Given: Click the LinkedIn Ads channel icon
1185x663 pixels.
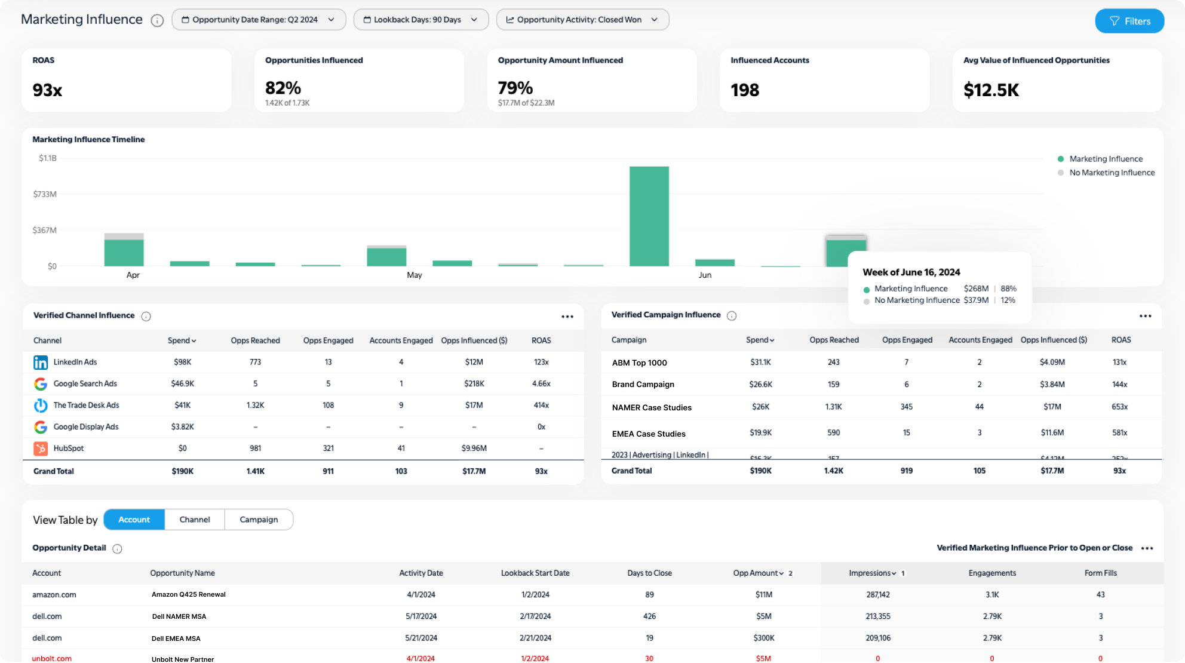Looking at the screenshot, I should [41, 363].
